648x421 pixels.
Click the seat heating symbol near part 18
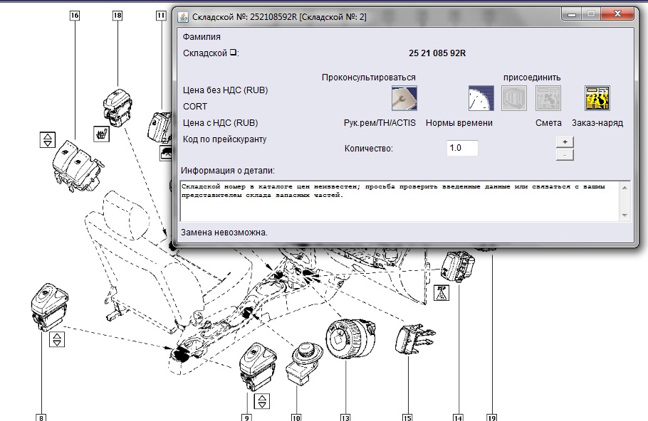click(x=102, y=132)
